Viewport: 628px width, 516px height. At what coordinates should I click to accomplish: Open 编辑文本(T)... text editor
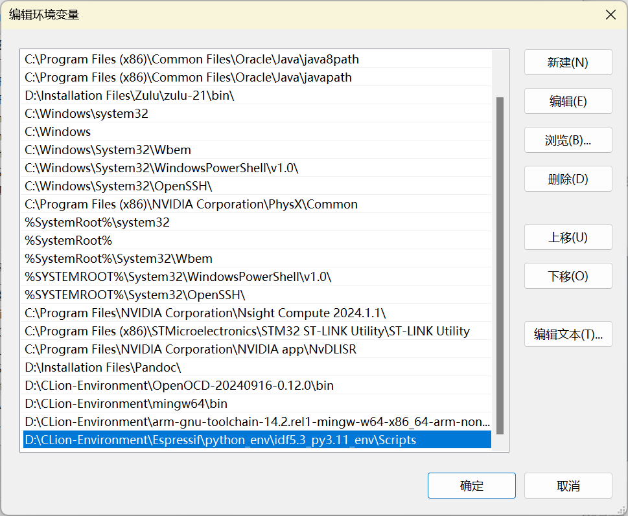(x=568, y=334)
